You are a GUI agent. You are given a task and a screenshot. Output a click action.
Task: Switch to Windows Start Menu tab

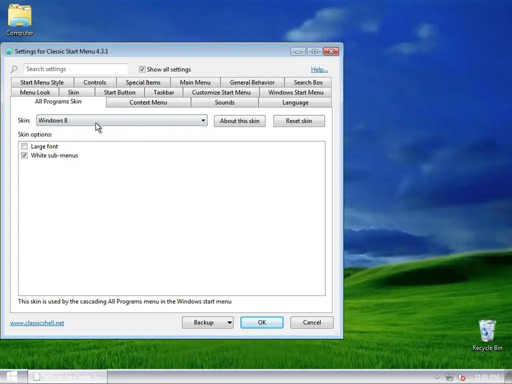click(x=296, y=92)
